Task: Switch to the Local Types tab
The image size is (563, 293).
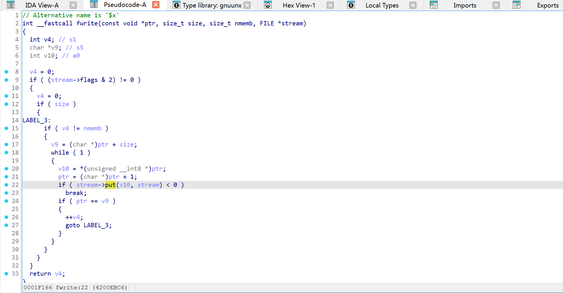Action: [x=382, y=5]
